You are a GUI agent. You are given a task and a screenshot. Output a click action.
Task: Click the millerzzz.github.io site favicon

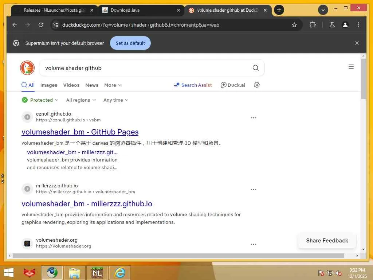pyautogui.click(x=27, y=189)
